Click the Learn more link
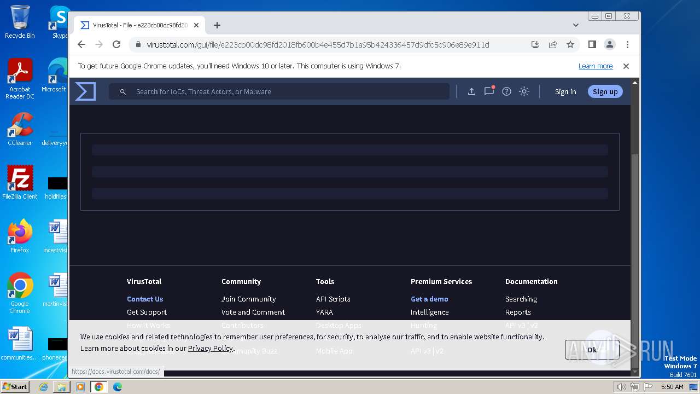 tap(596, 66)
